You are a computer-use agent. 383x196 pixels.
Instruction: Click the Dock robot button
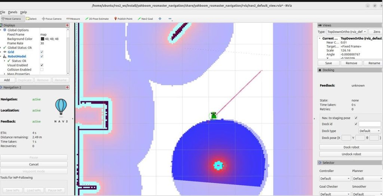point(351,147)
